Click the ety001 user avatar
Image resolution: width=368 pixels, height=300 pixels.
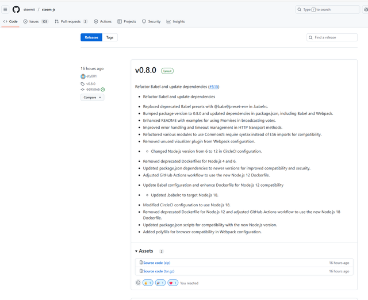click(x=83, y=76)
